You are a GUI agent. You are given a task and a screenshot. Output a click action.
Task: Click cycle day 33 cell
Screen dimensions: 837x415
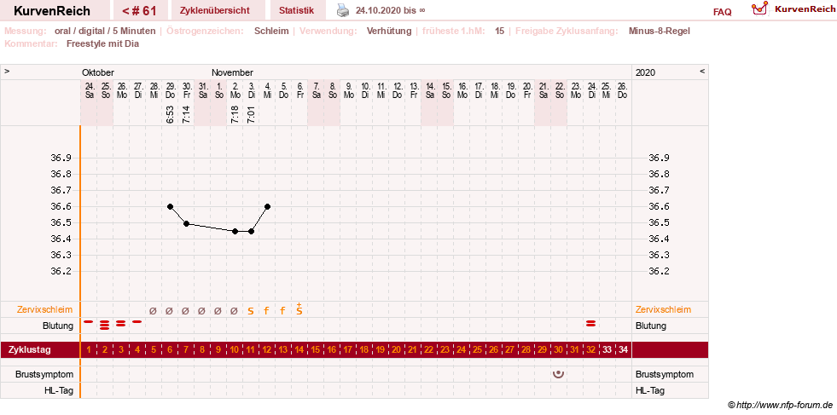(x=607, y=350)
